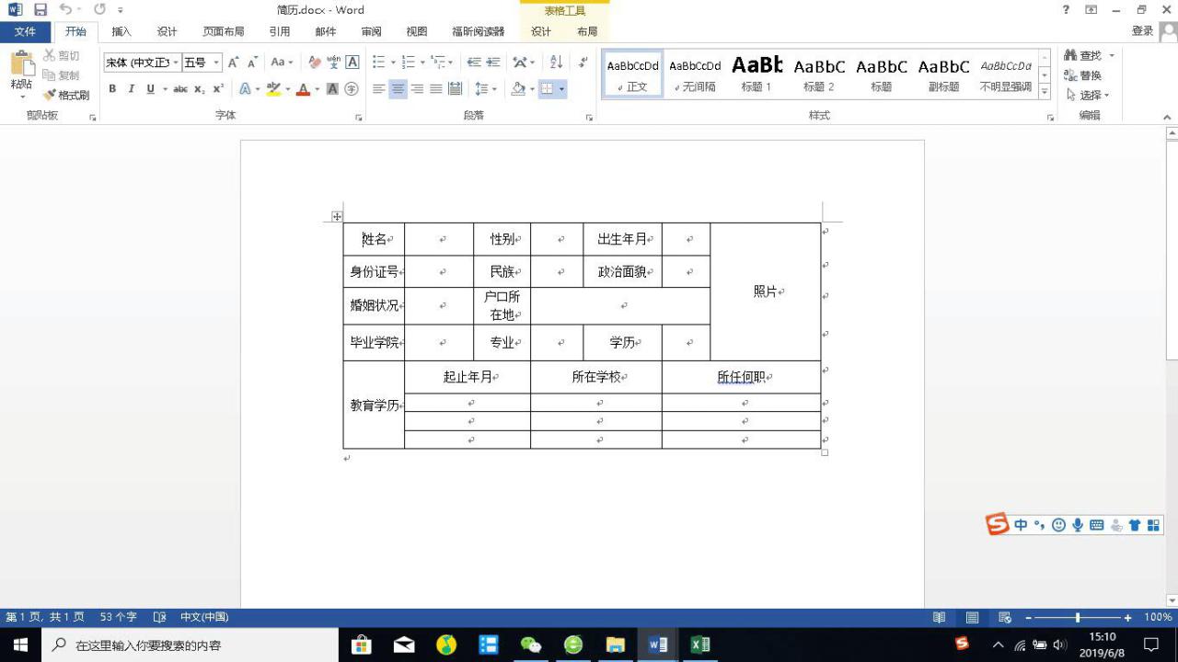Open File Explorer from the taskbar
The image size is (1178, 662).
pyautogui.click(x=616, y=645)
